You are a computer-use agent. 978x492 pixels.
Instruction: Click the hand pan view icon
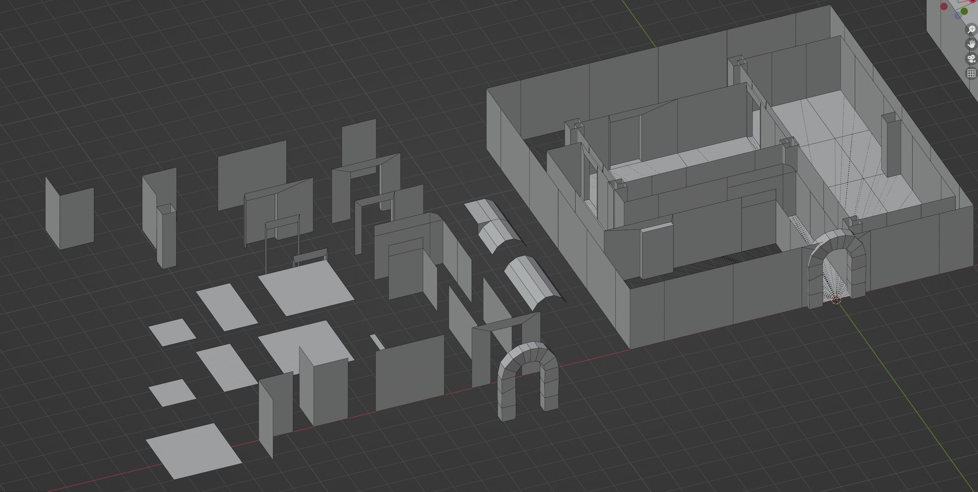coord(972,44)
